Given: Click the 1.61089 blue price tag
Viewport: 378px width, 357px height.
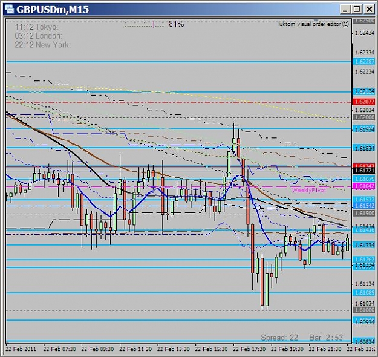Looking at the screenshot, I should (x=364, y=293).
